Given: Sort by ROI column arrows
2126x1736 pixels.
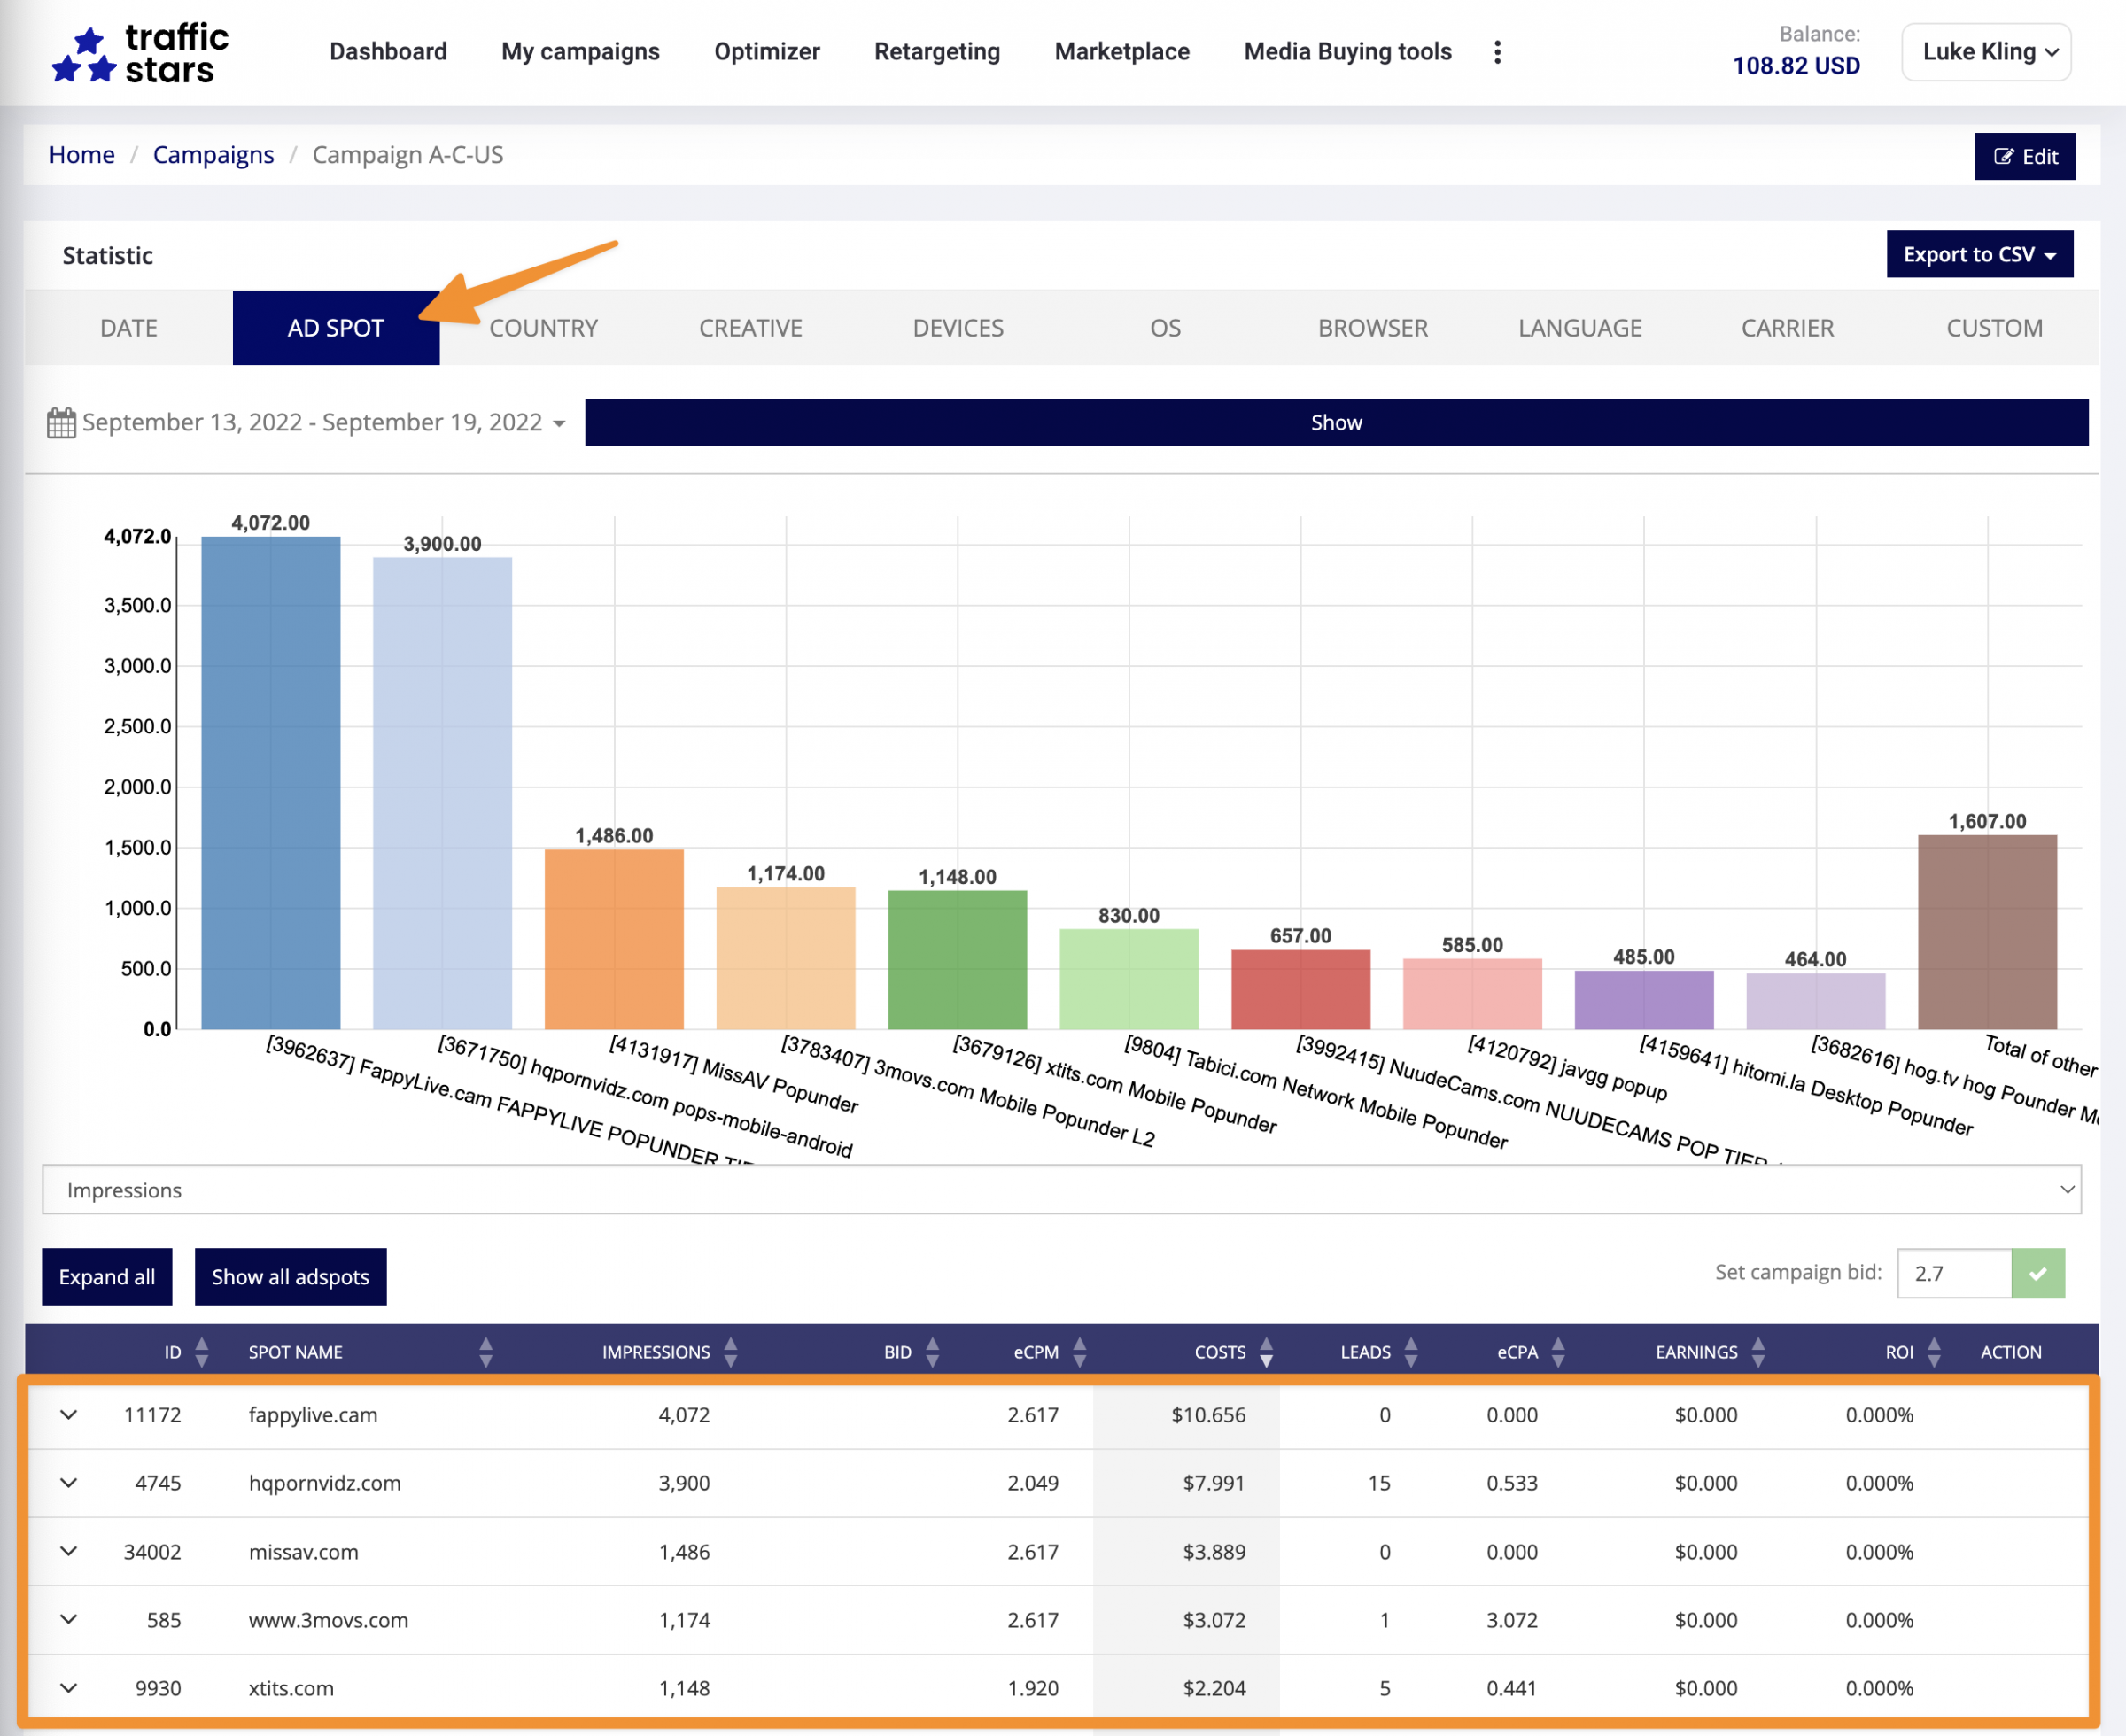Looking at the screenshot, I should coord(1934,1352).
